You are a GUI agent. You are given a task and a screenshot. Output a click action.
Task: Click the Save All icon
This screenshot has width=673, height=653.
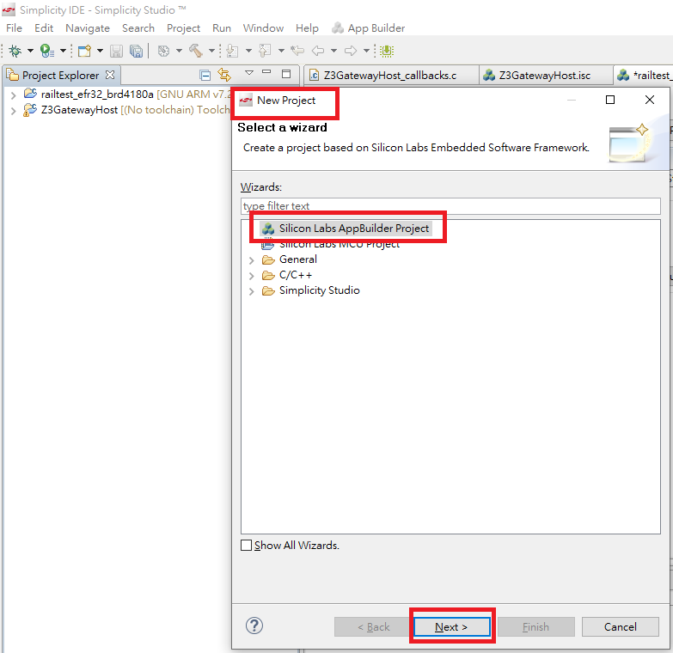[136, 51]
